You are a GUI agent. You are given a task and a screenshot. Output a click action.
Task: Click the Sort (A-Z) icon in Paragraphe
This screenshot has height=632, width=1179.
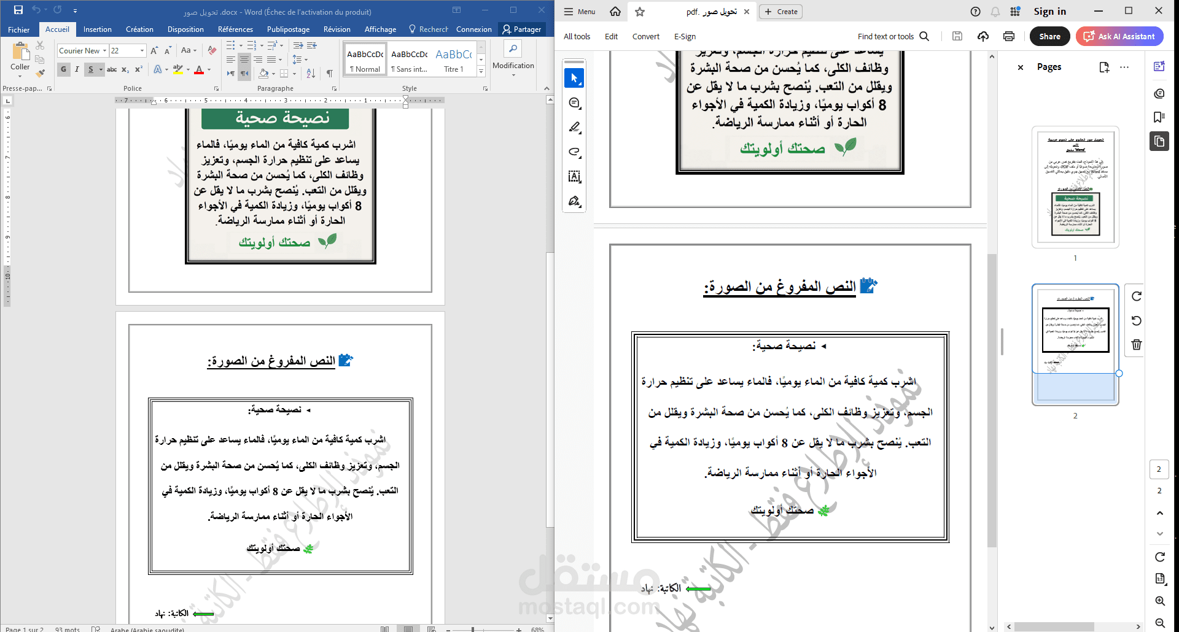coord(311,74)
